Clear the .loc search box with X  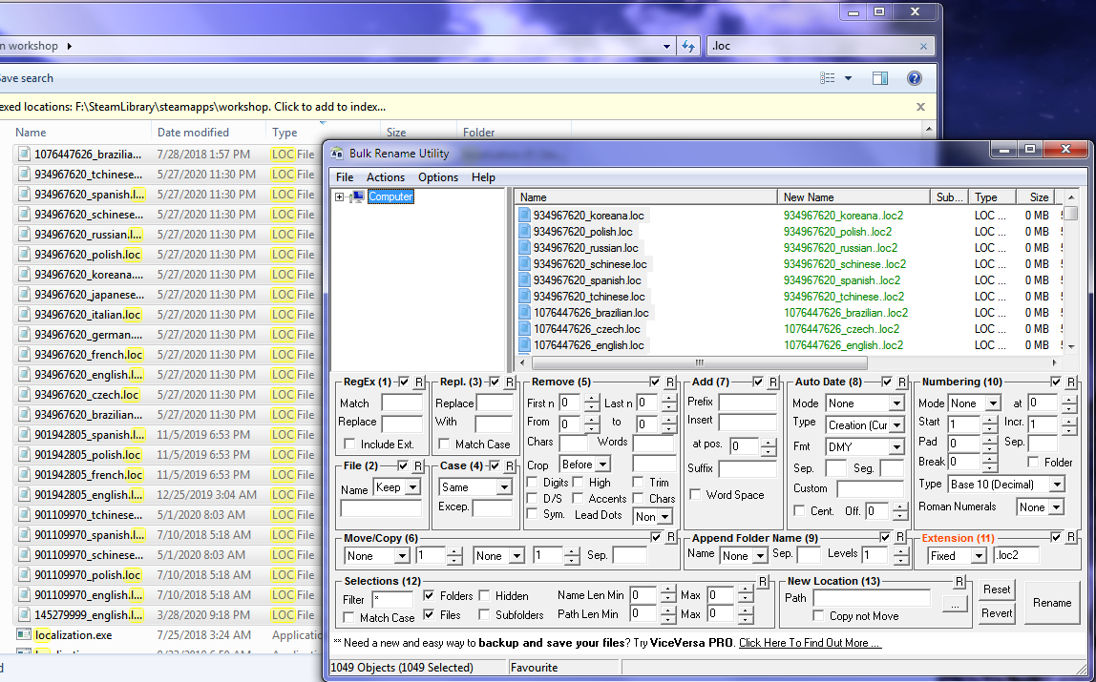[923, 46]
